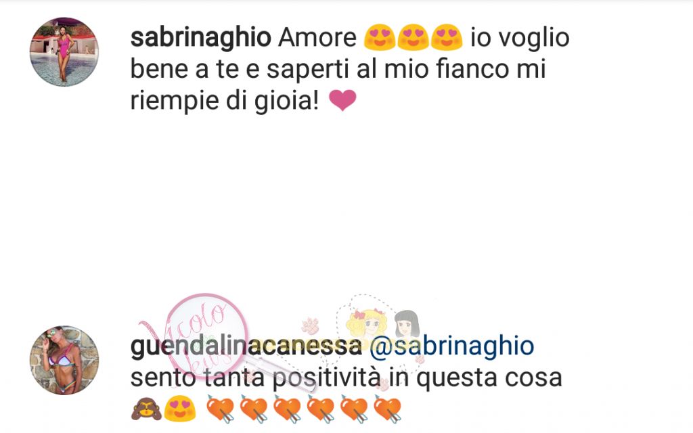The width and height of the screenshot is (693, 433).
Task: Click the dark-haired cartoon girl watermark
Action: (x=407, y=325)
